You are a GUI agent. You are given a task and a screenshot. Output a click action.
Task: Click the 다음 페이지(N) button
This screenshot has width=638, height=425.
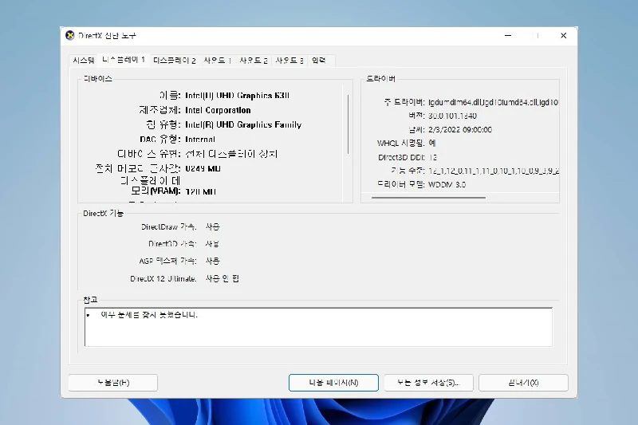333,383
